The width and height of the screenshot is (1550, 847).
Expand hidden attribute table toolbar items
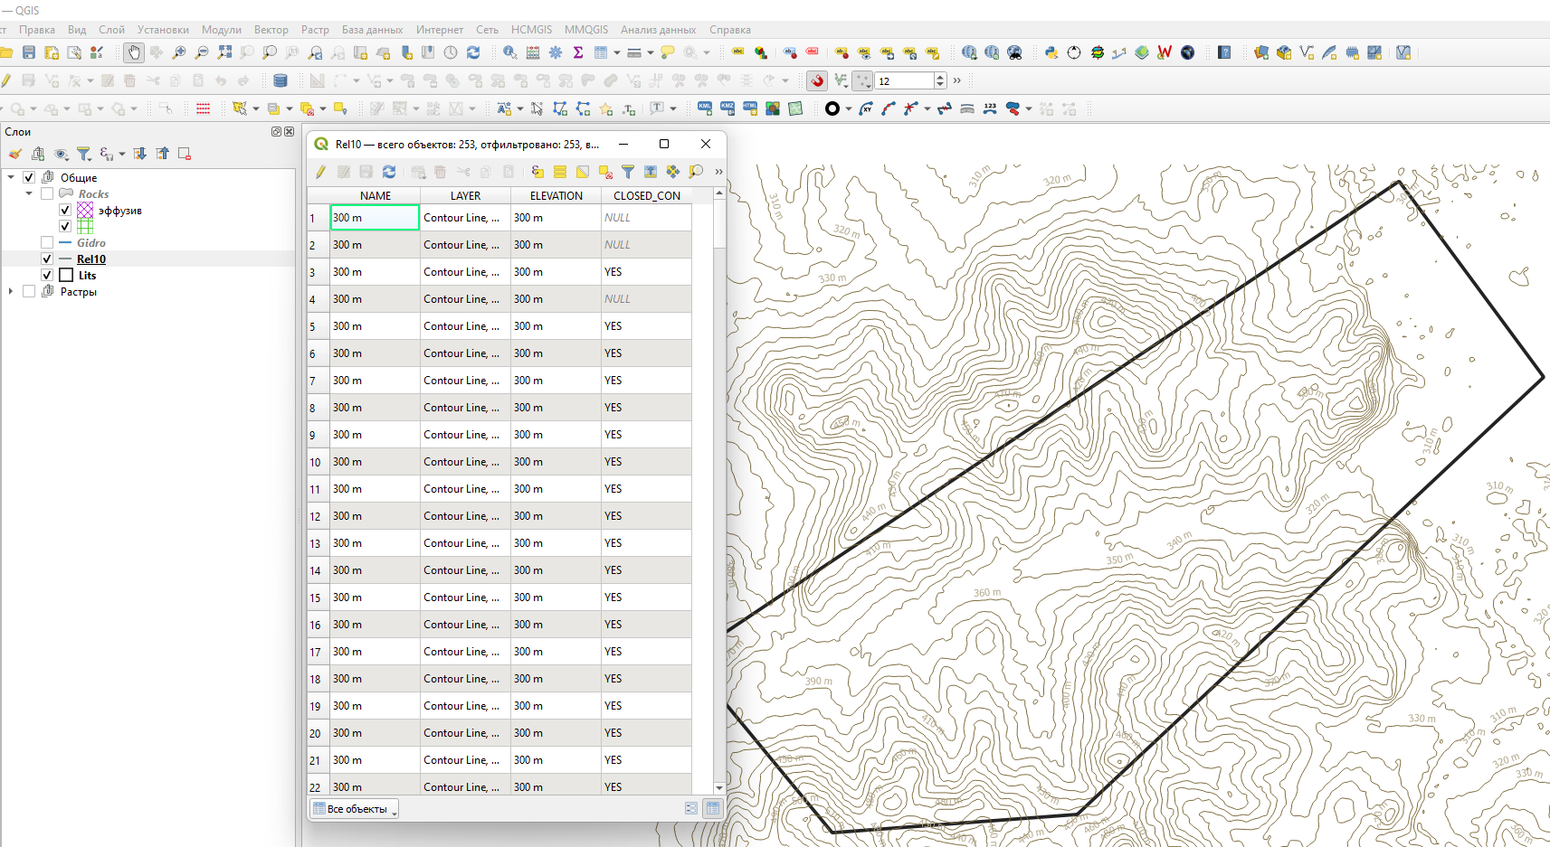pyautogui.click(x=719, y=171)
